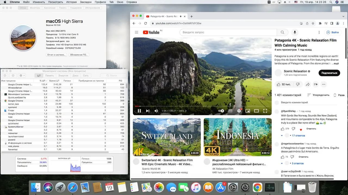Subscribe with the Подписаться button
This screenshot has width=348, height=195.
pos(329,73)
